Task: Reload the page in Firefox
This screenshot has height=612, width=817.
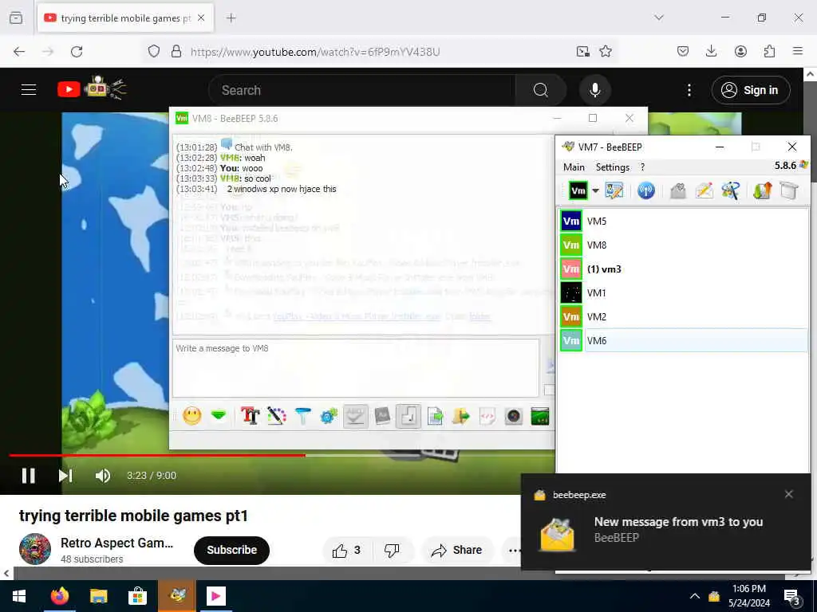Action: coord(77,52)
